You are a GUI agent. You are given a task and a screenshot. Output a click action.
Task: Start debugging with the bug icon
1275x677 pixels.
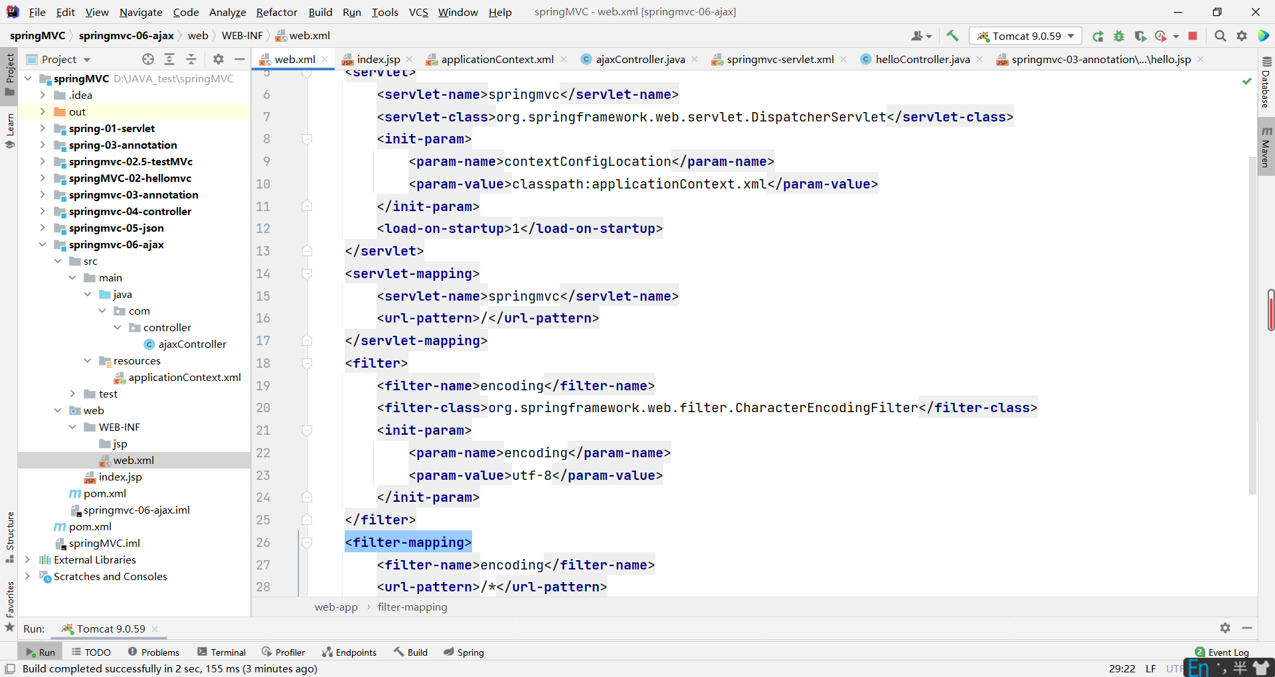click(1119, 36)
